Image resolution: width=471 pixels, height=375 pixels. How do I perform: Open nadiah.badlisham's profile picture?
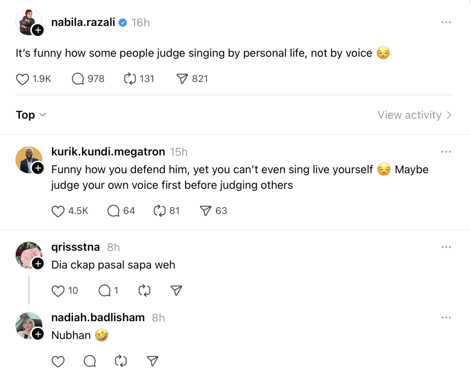click(x=28, y=325)
